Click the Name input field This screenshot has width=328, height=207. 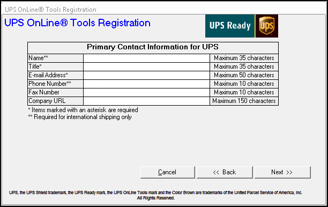[x=146, y=58]
